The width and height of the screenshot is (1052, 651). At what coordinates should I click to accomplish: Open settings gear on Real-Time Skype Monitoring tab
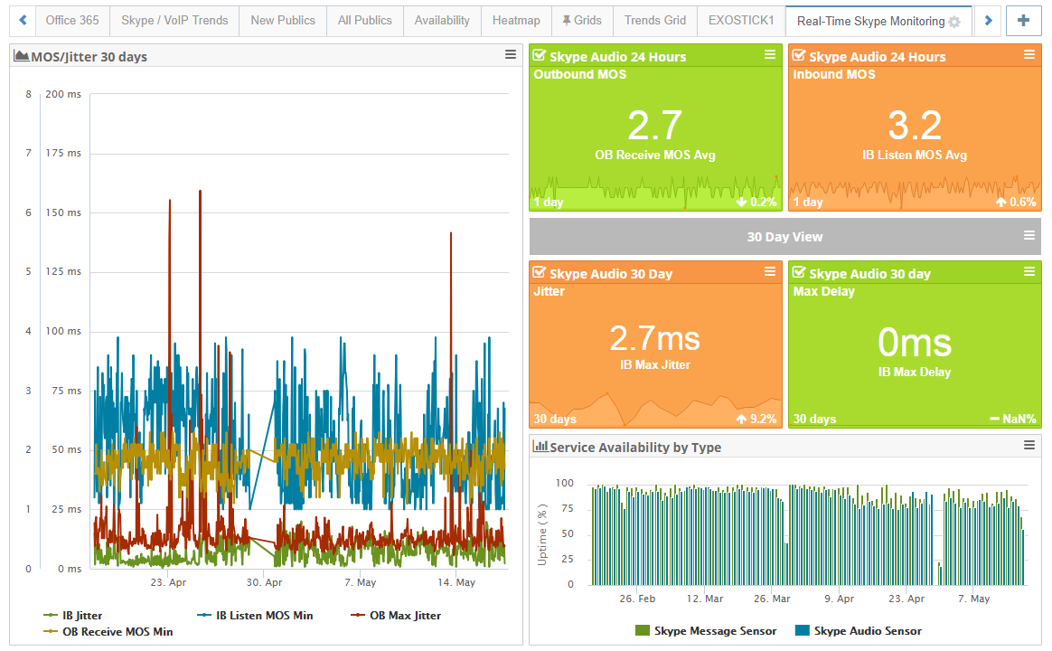tap(954, 22)
